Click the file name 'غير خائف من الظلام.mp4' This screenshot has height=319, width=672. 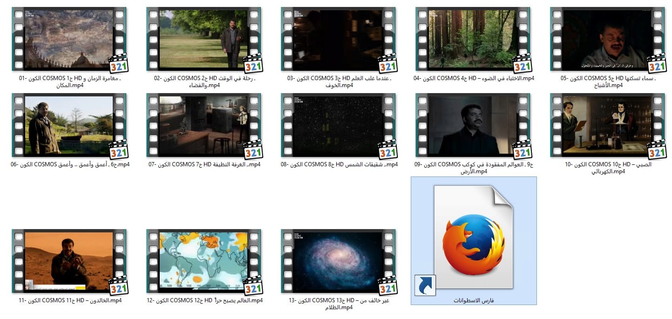339,304
